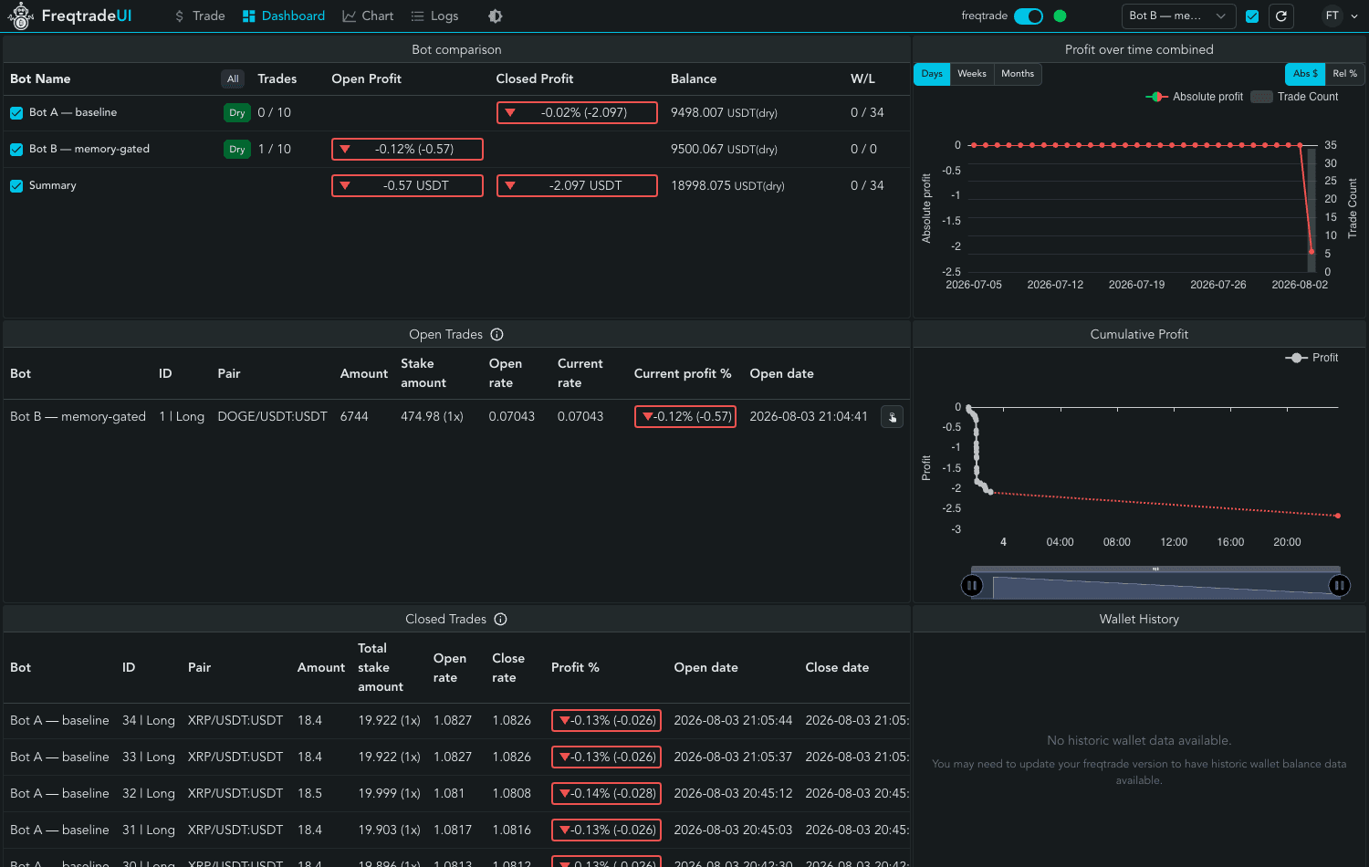Open the Dashboard page
The height and width of the screenshot is (867, 1369).
tap(284, 16)
